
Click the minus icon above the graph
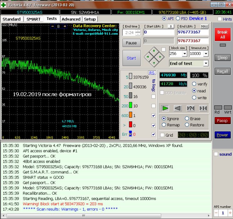pyautogui.click(x=52, y=27)
